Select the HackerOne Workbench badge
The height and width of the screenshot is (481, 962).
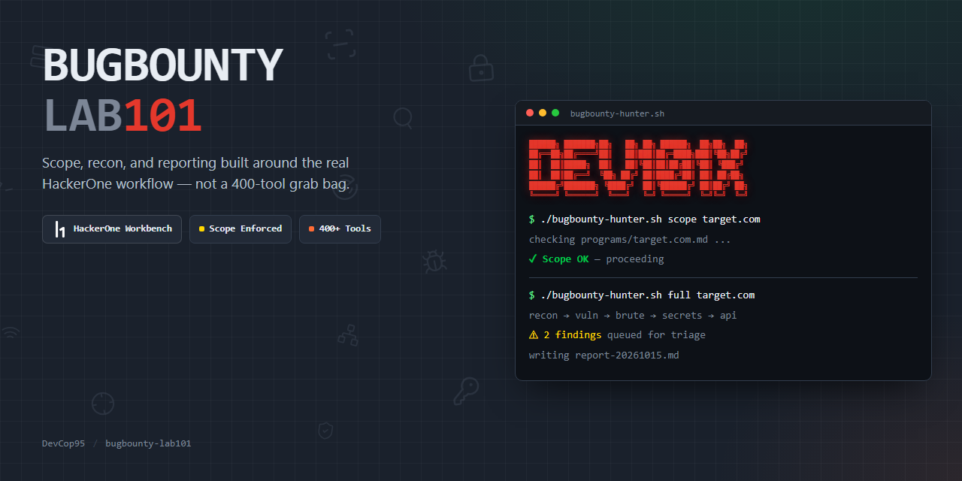point(112,229)
